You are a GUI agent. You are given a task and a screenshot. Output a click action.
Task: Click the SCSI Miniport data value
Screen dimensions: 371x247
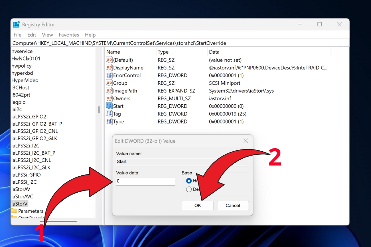pyautogui.click(x=224, y=83)
